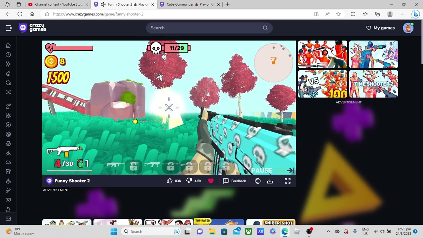Click the CrazyGames search field
Screen dimensions: 423x238
[x=210, y=28]
